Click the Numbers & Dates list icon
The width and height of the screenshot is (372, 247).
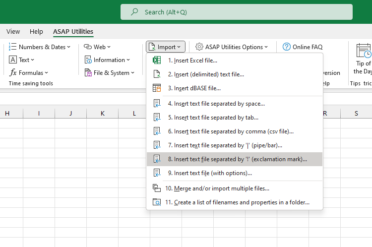[x=12, y=47]
